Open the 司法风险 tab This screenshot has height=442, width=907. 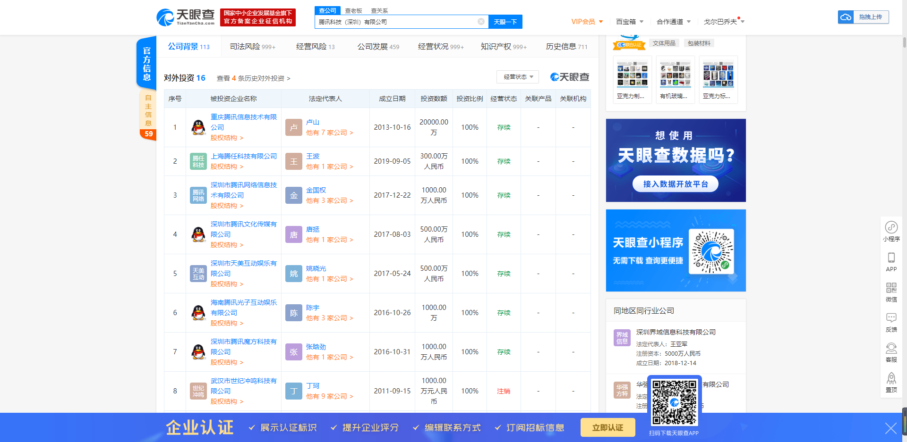[252, 47]
